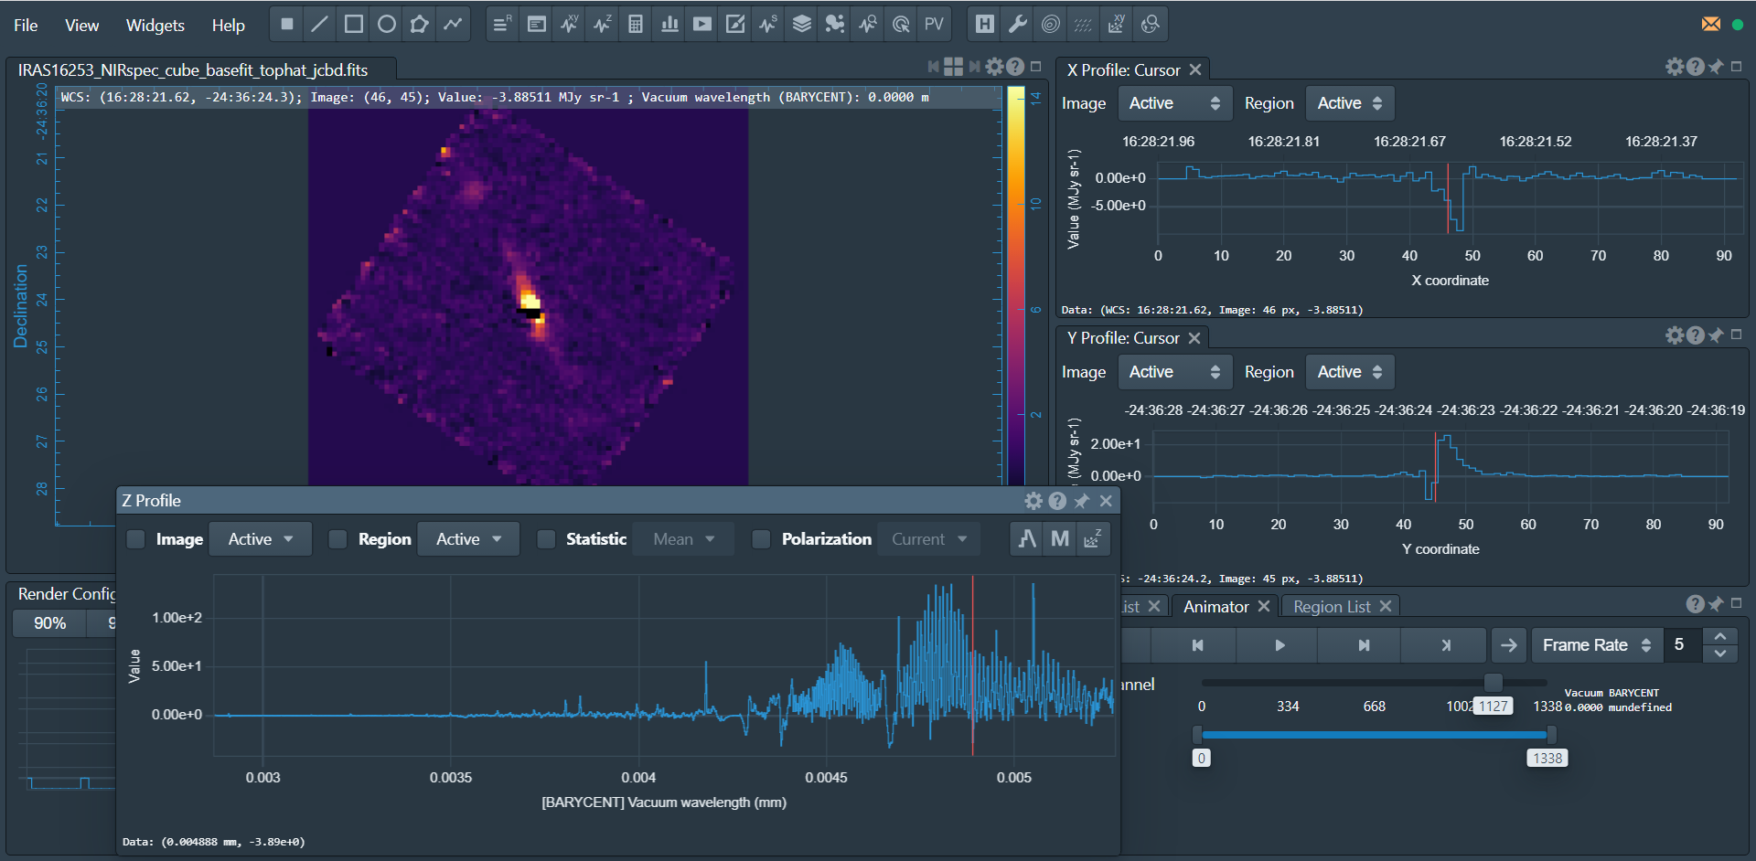Open the image list layers widget
This screenshot has width=1756, height=861.
point(801,25)
